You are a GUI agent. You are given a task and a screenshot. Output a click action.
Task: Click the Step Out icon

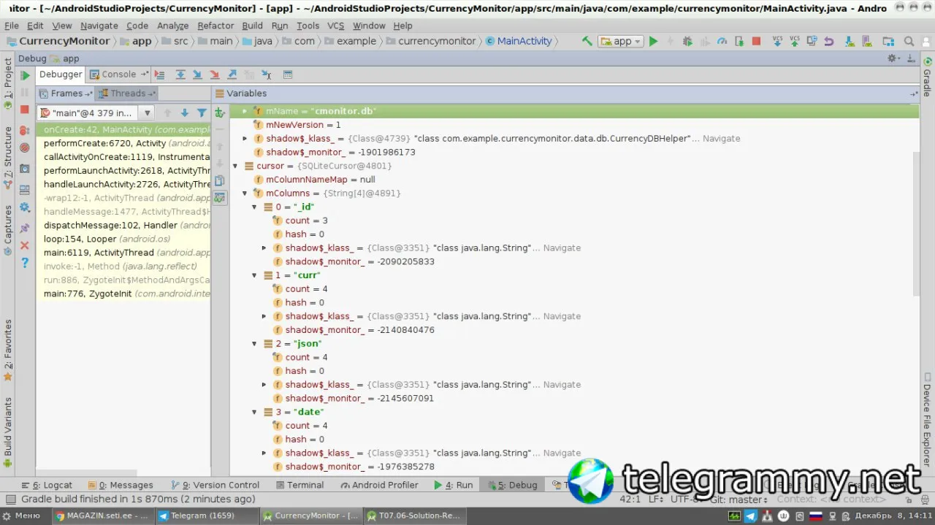click(x=232, y=74)
